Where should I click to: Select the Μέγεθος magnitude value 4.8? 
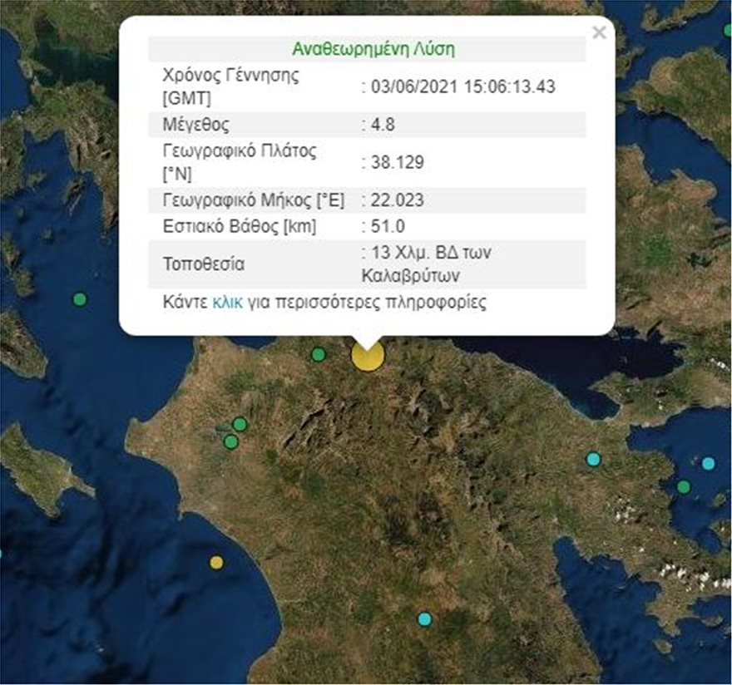[380, 123]
